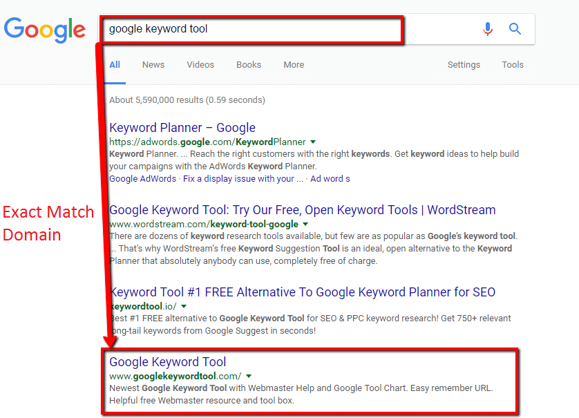Open the Google Keyword Tool exact match result
Viewport: 579px width, 418px height.
168,361
